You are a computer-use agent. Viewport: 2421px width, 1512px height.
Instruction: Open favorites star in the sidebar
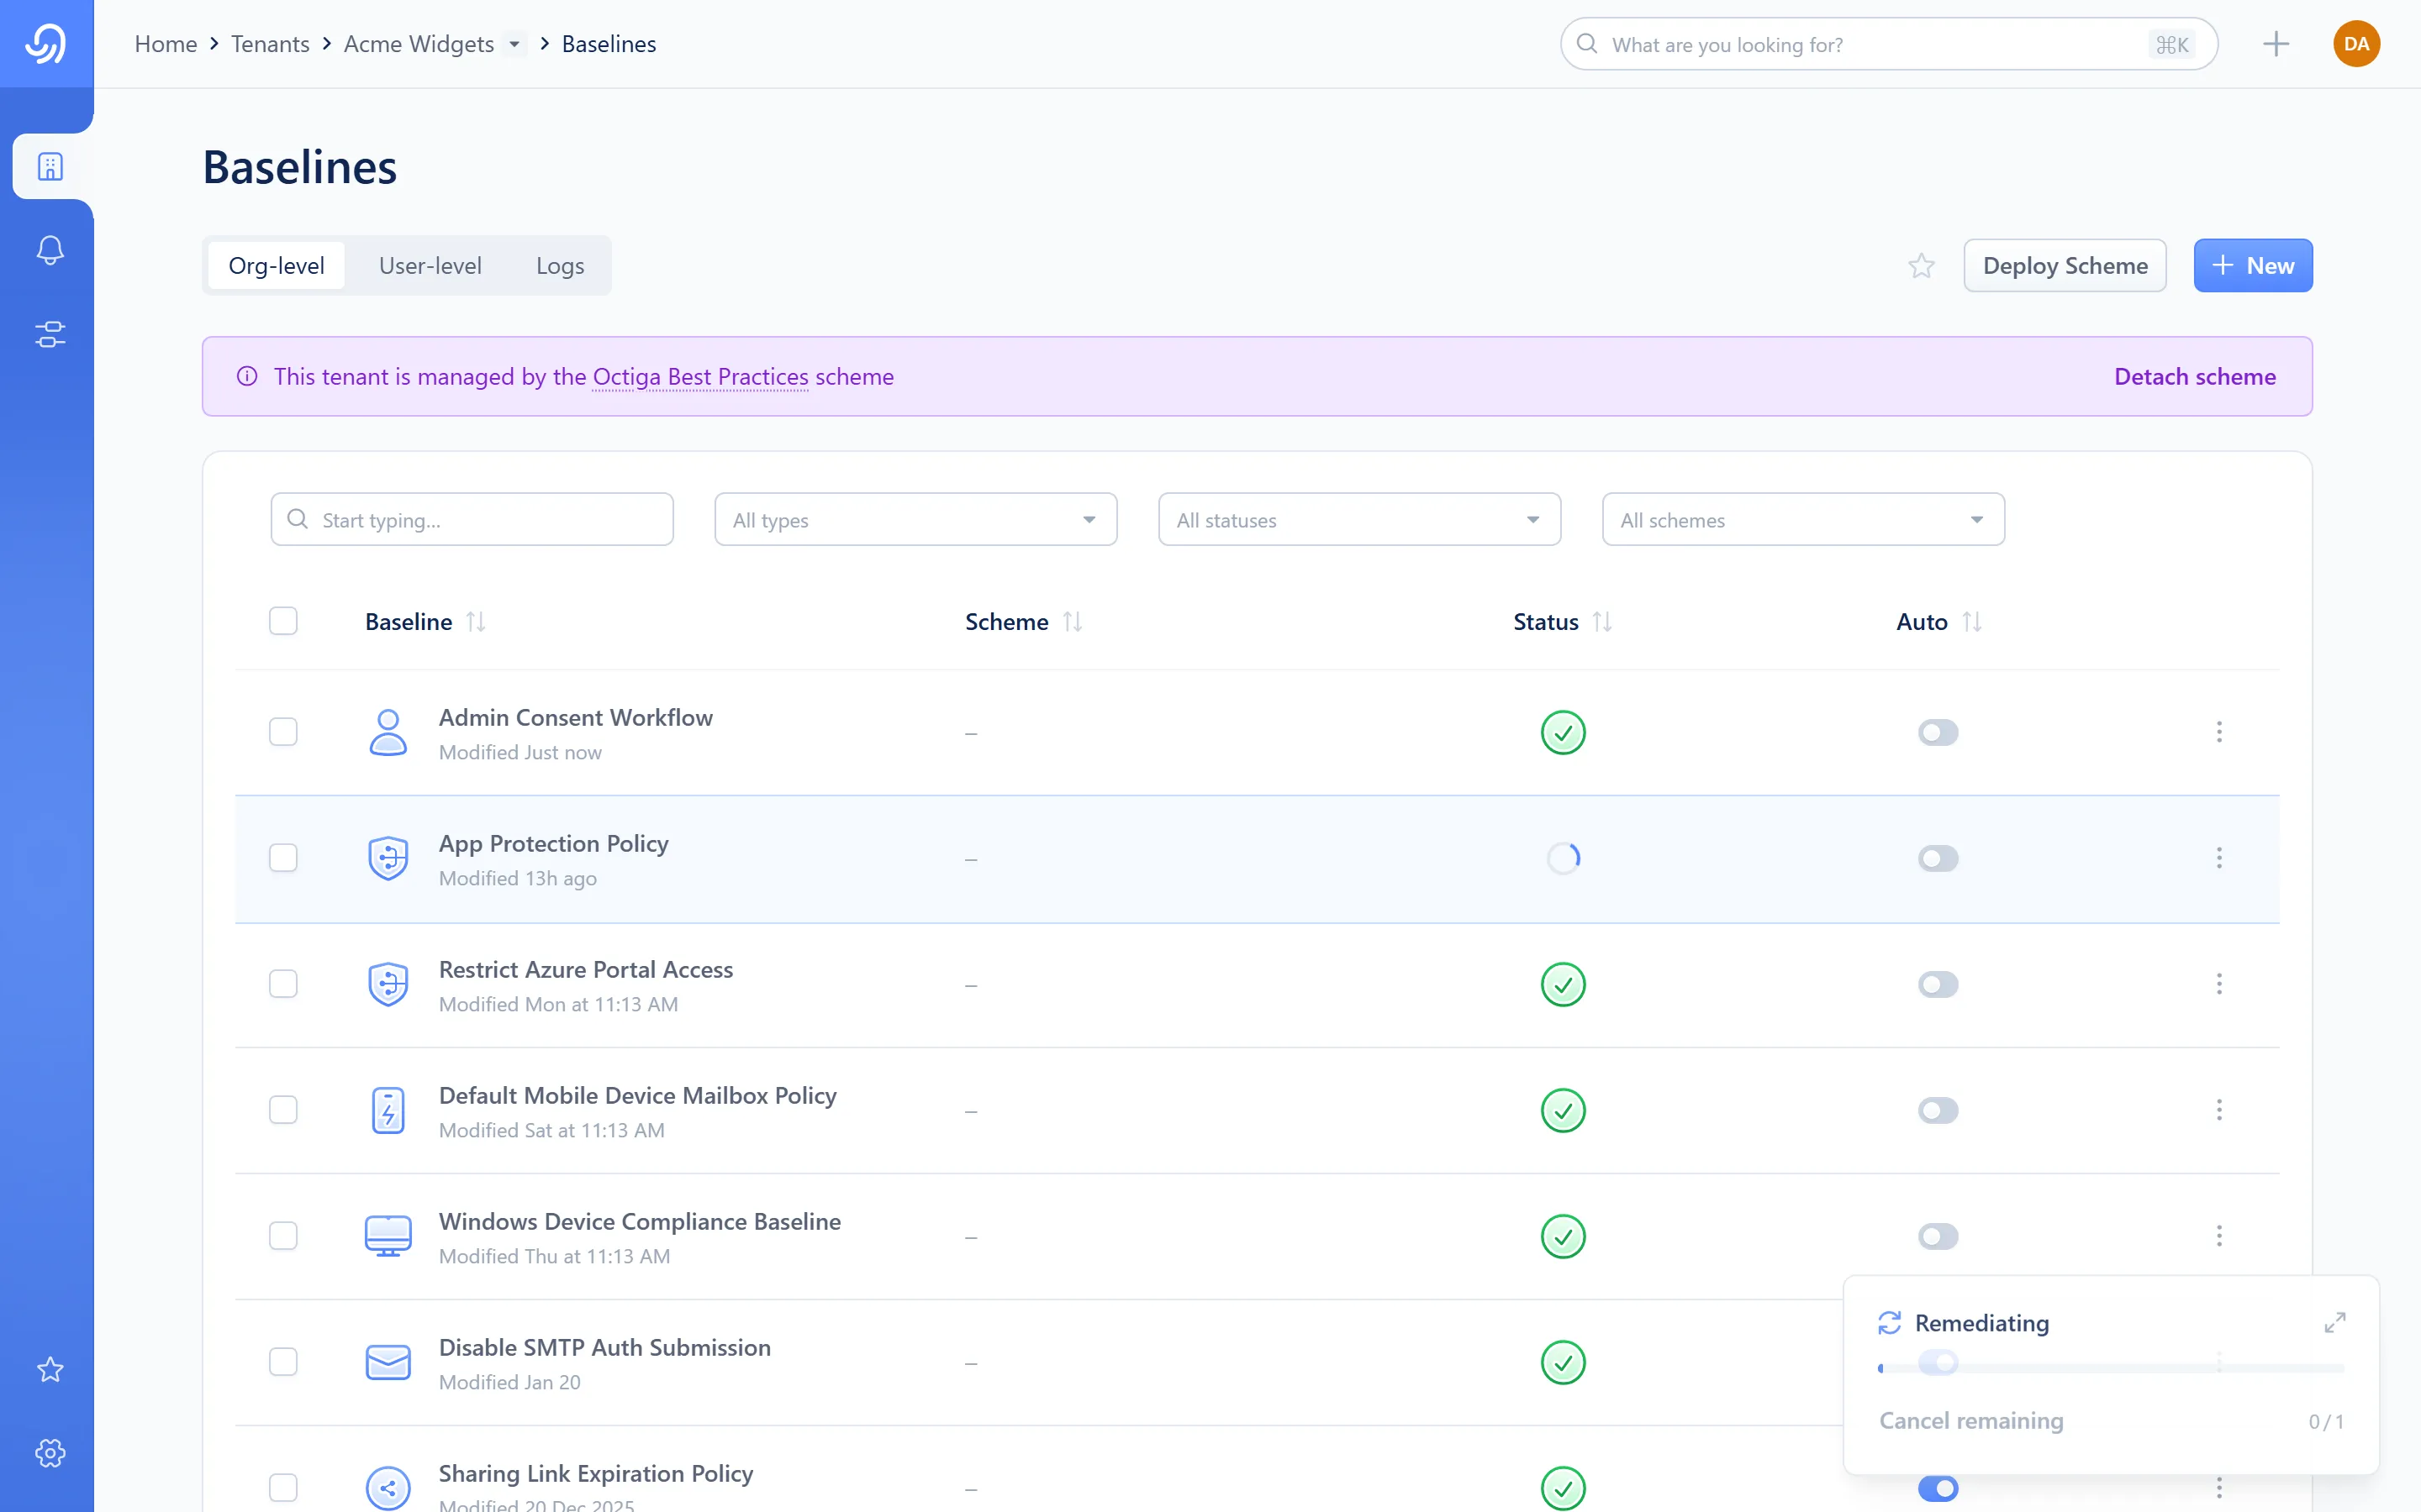coord(50,1369)
